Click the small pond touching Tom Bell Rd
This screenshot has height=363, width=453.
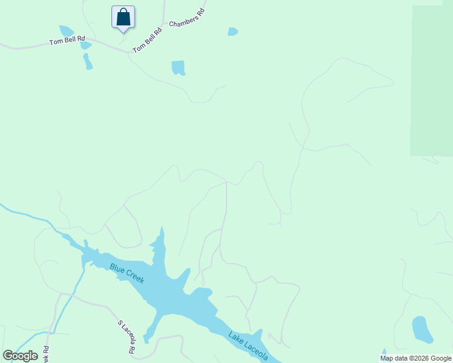(x=86, y=45)
